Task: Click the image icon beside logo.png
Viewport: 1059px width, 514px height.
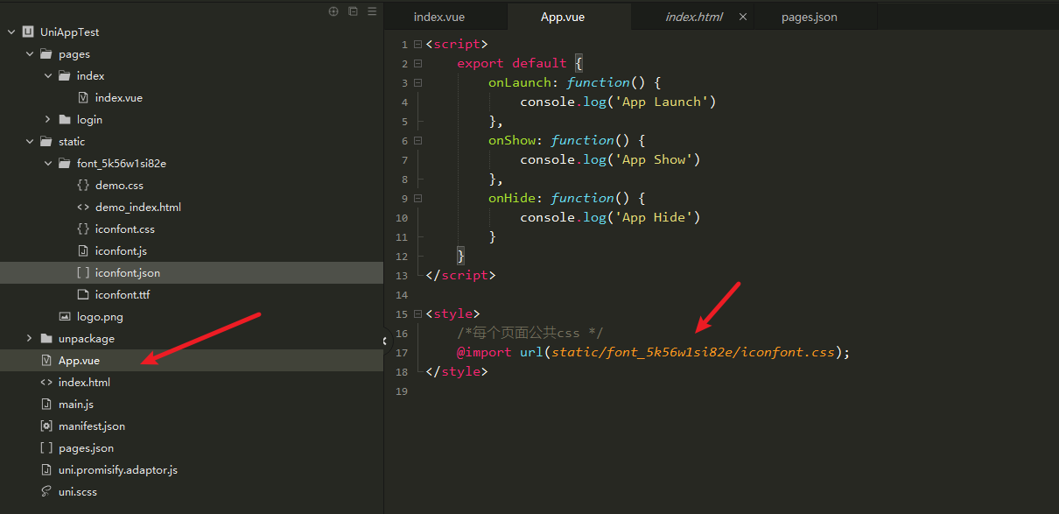Action: click(65, 317)
